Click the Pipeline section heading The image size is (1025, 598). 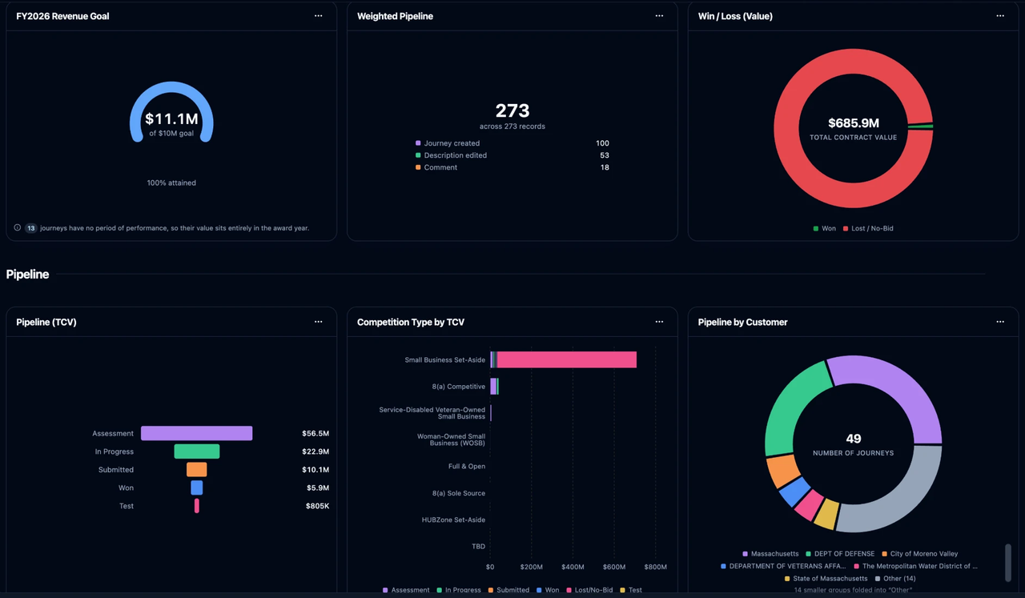click(x=27, y=274)
